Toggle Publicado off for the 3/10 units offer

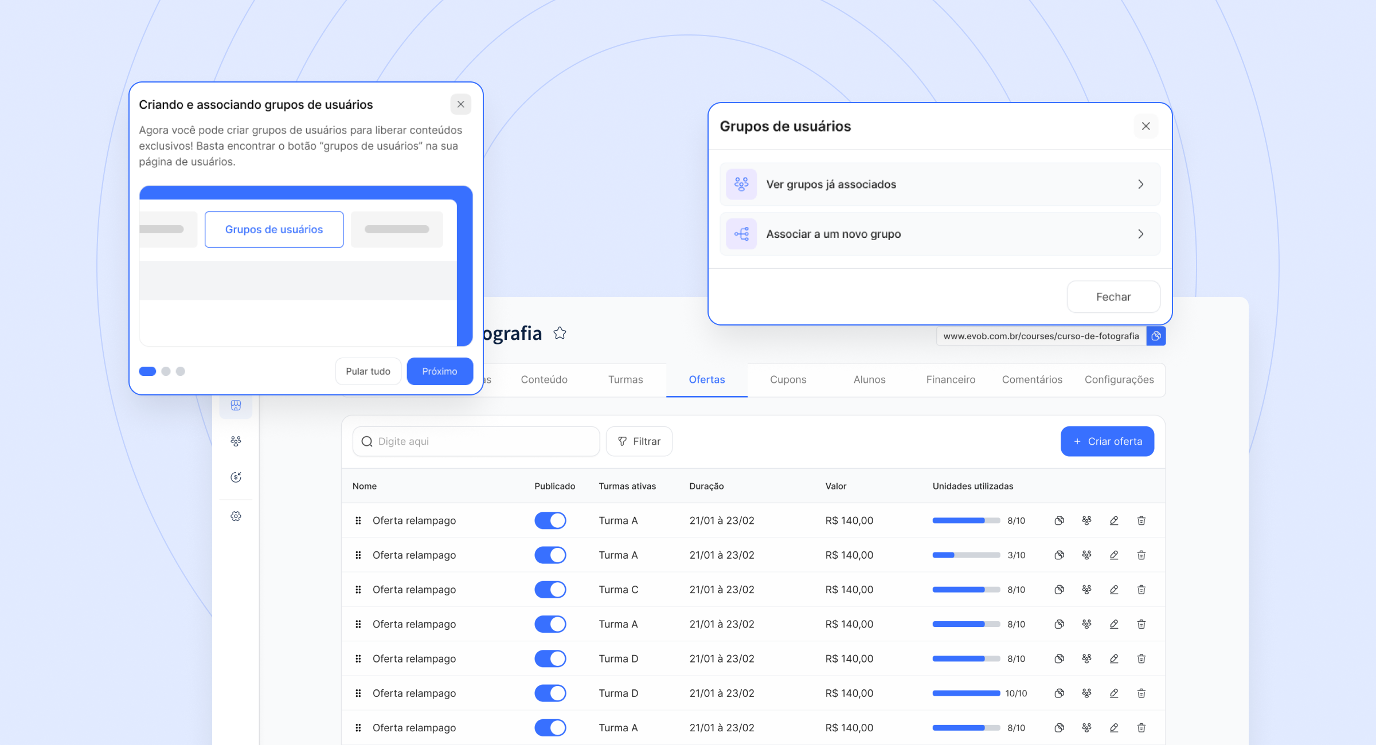[550, 555]
